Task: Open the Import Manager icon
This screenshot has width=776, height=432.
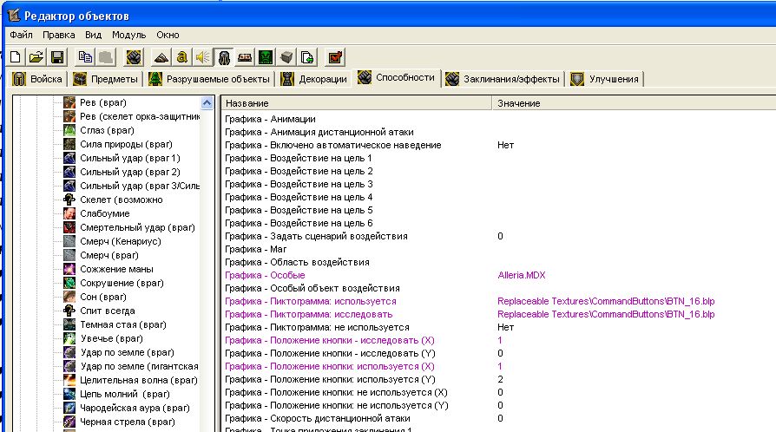Action: pos(307,57)
